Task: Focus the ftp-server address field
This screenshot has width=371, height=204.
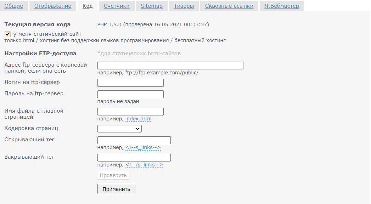Action: pos(170,66)
